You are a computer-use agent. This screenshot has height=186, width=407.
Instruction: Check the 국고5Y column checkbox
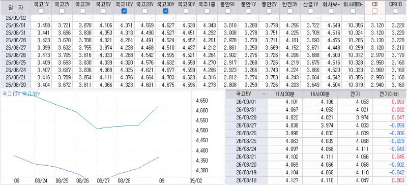[x=103, y=11]
